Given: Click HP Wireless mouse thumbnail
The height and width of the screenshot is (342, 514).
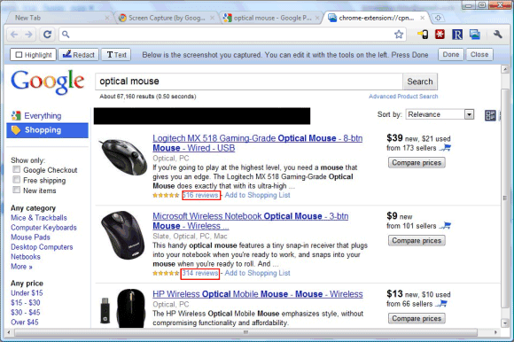Looking at the screenshot, I should tap(123, 308).
